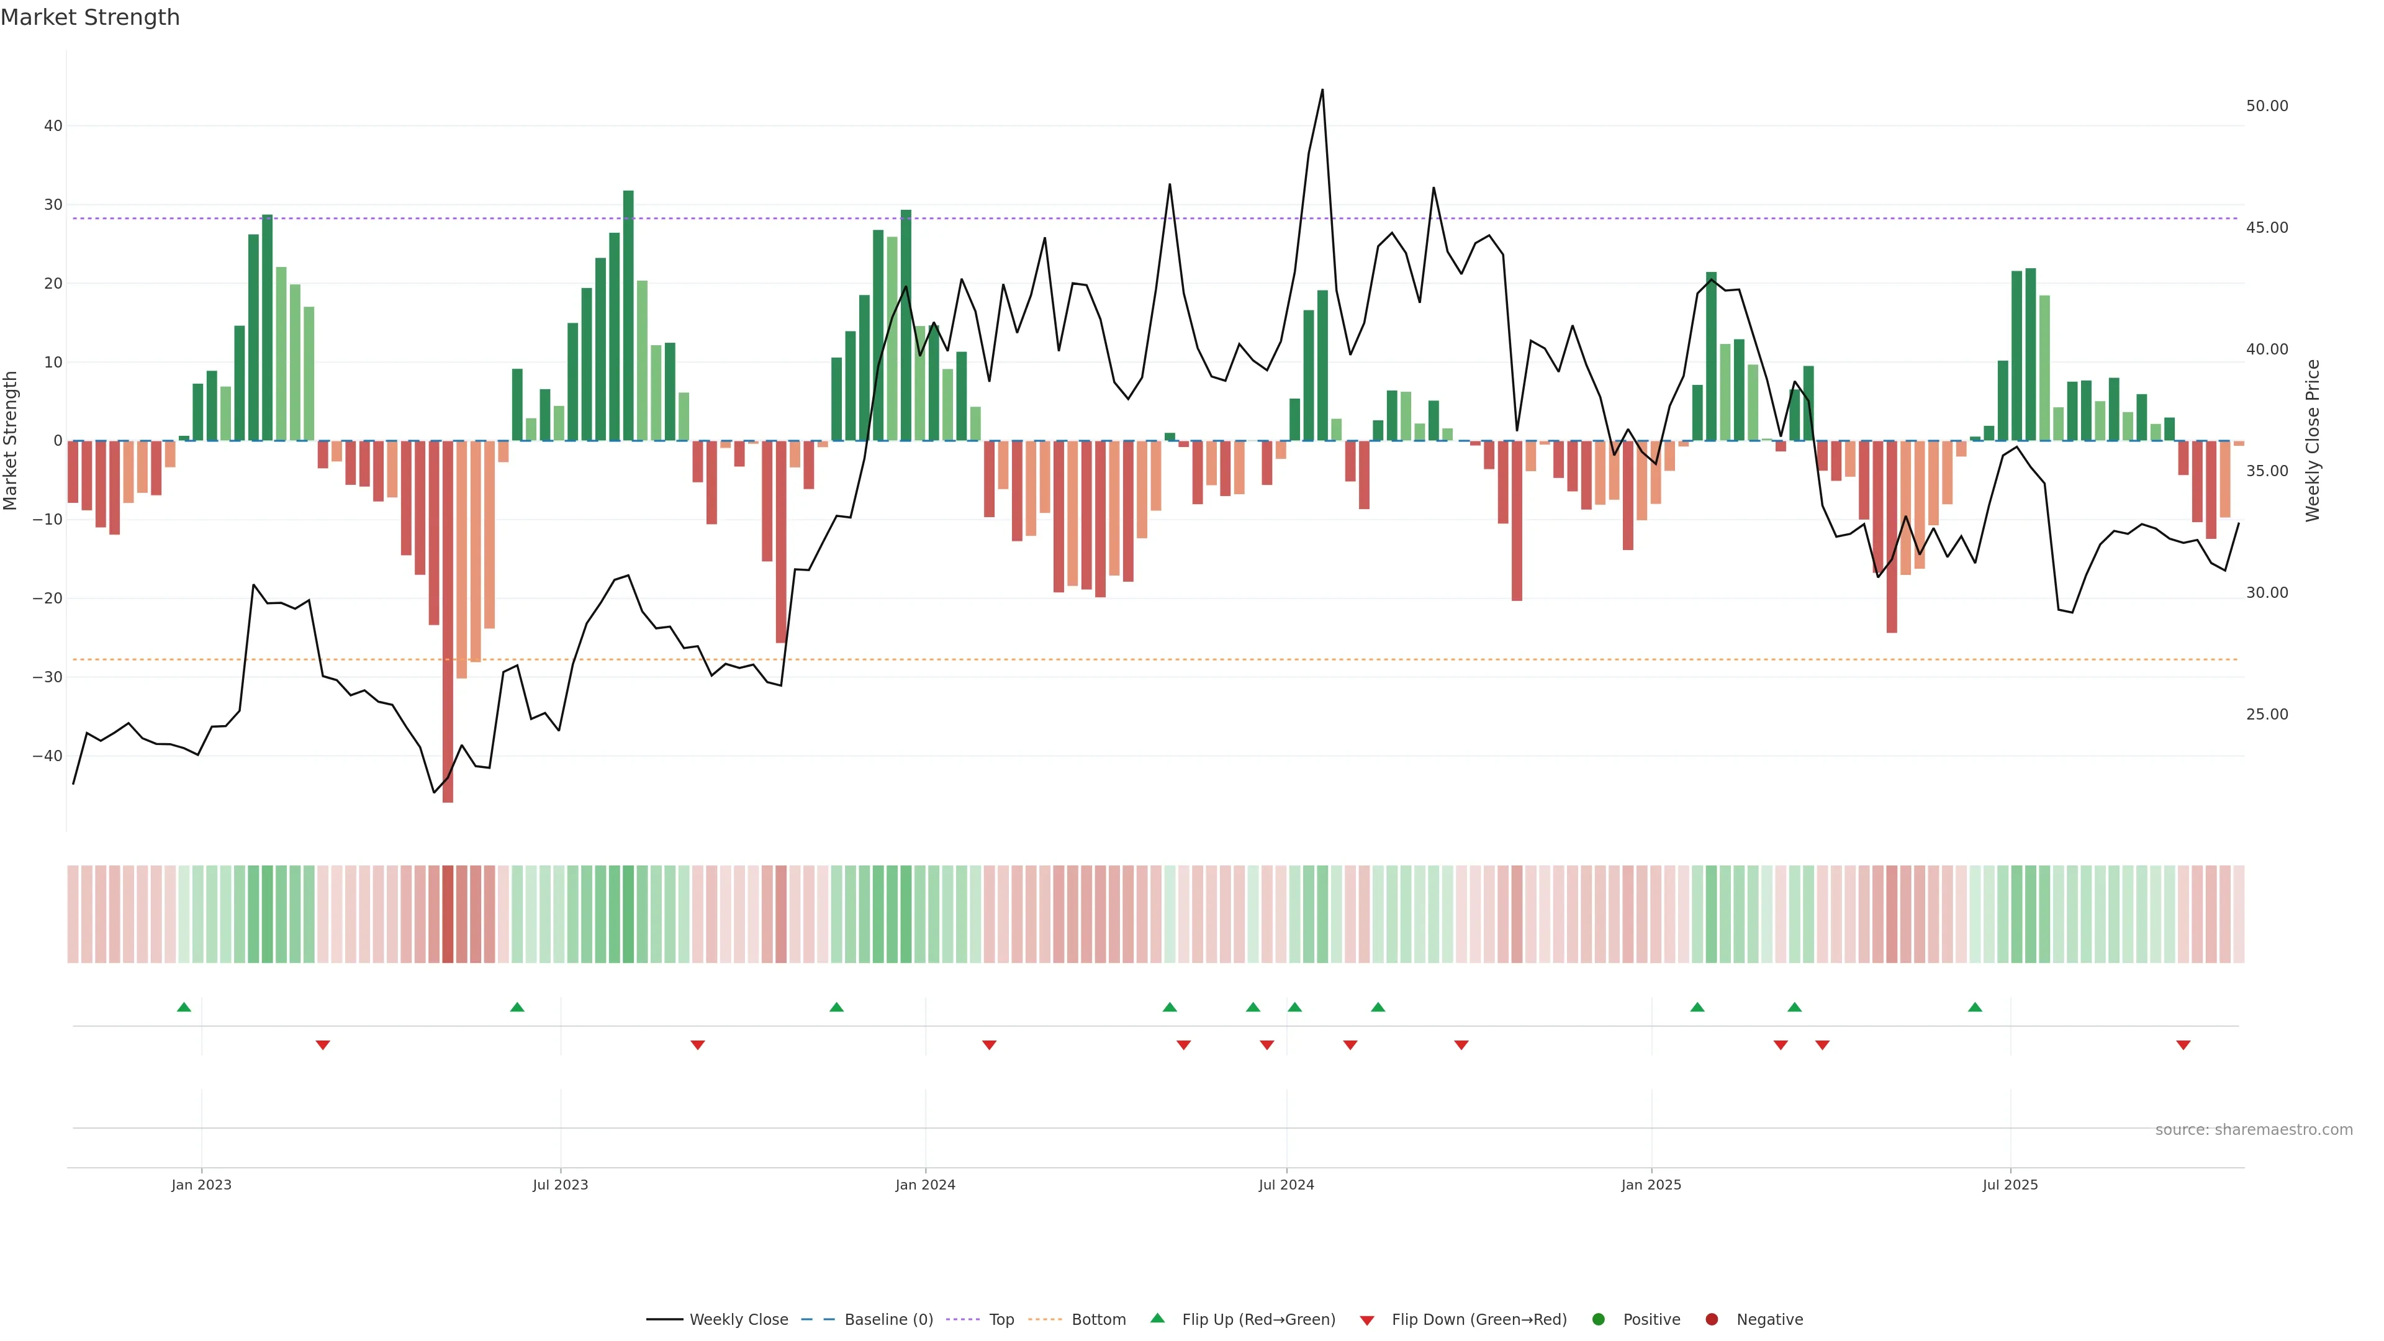Screen dimensions: 2384x1341
Task: Click the Market Strength chart title
Action: (90, 17)
